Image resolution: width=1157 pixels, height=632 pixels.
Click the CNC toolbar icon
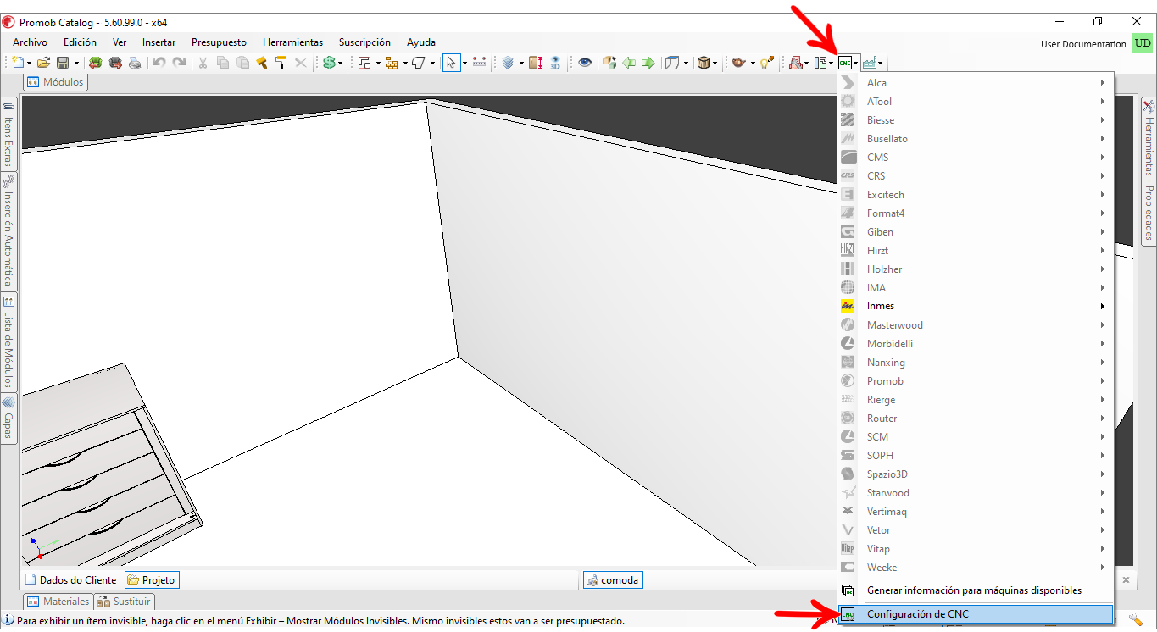[x=845, y=63]
